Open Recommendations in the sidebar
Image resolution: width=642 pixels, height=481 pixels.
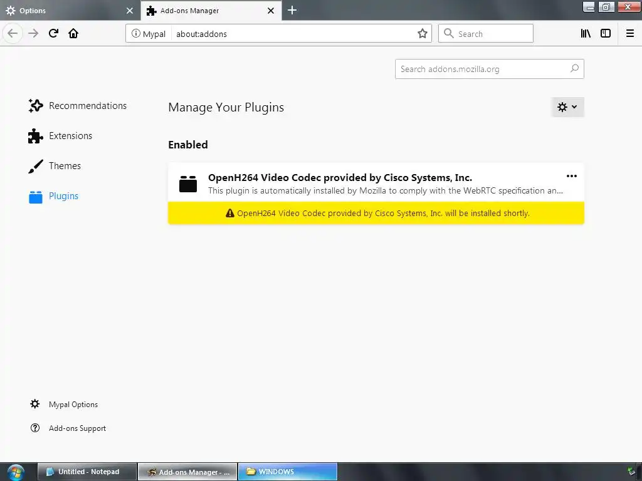click(x=78, y=105)
